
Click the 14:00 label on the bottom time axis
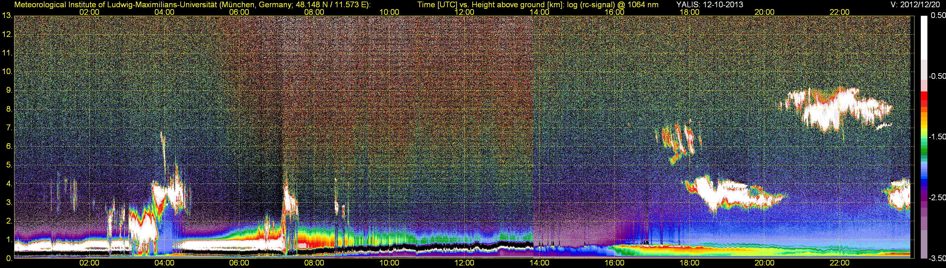(540, 263)
